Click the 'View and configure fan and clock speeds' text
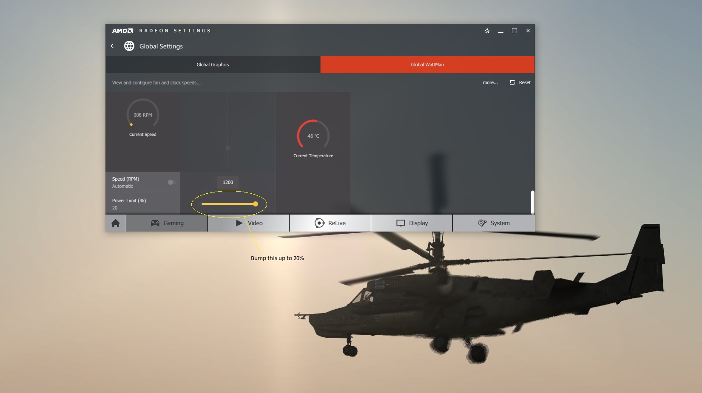This screenshot has height=393, width=702. point(157,83)
